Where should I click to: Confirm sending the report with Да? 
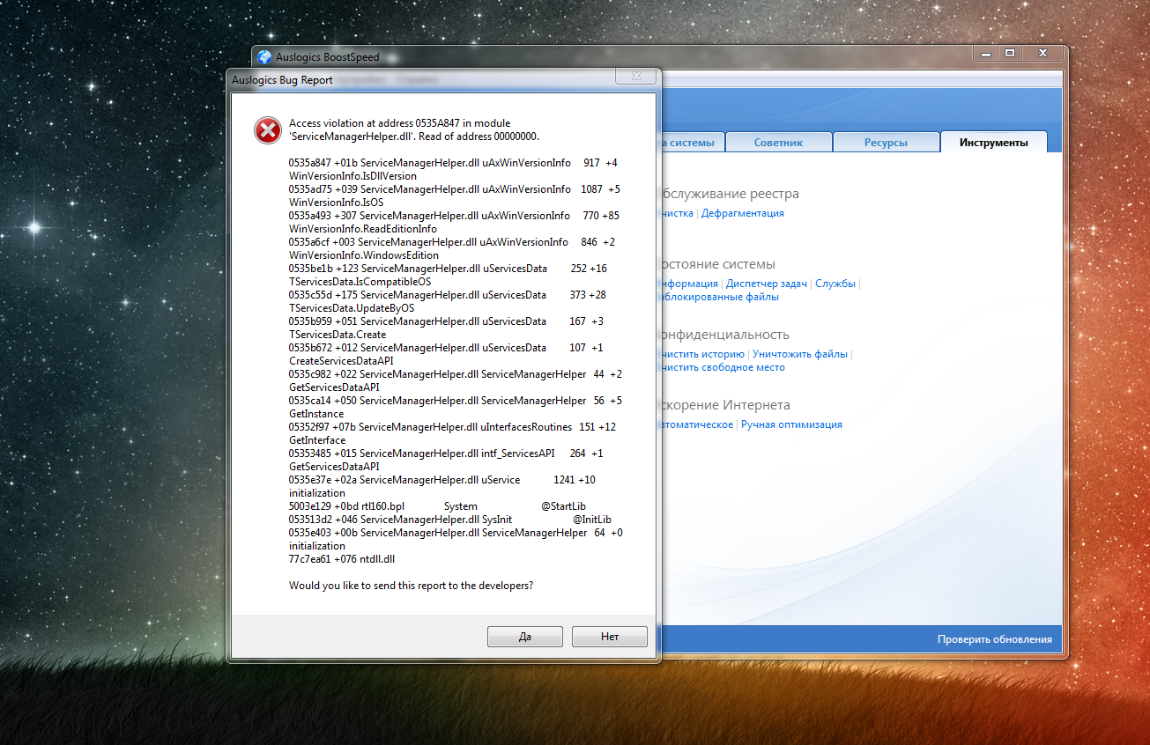tap(525, 637)
